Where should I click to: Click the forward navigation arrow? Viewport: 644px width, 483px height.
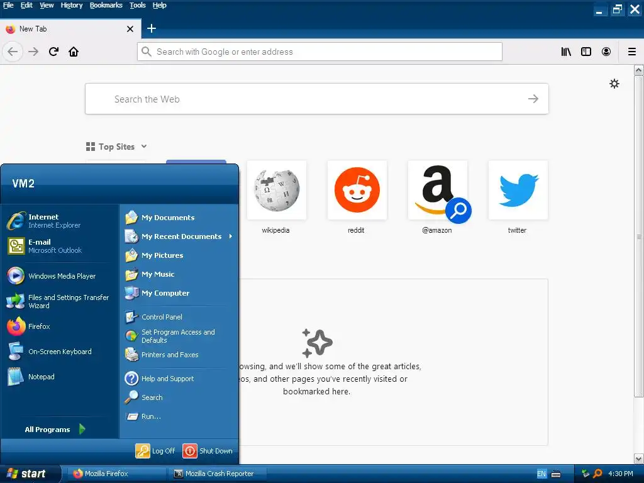(x=33, y=52)
